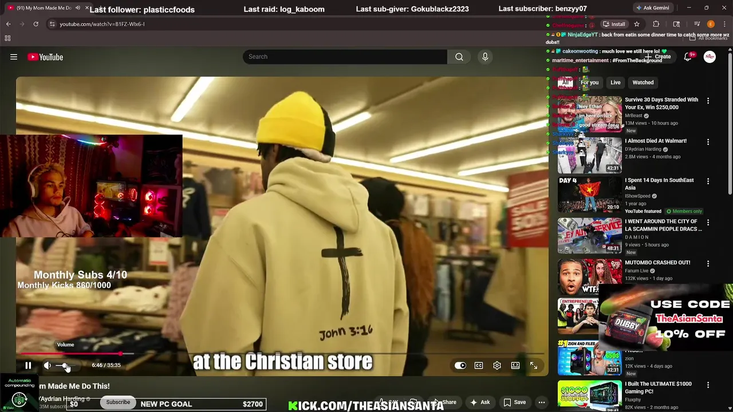Go to the YouTube home logo
The width and height of the screenshot is (733, 412).
[x=45, y=57]
